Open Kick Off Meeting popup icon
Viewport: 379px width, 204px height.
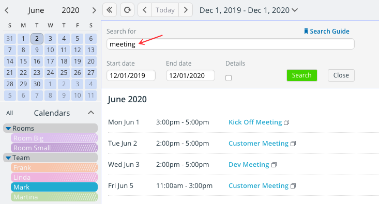pos(286,122)
